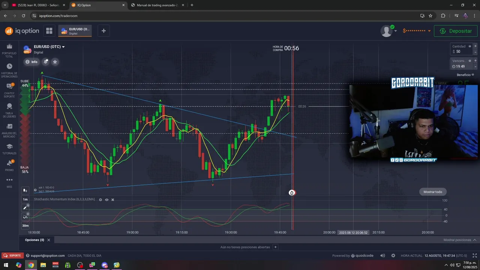
Task: Open the Windows Start menu
Action: [6, 265]
